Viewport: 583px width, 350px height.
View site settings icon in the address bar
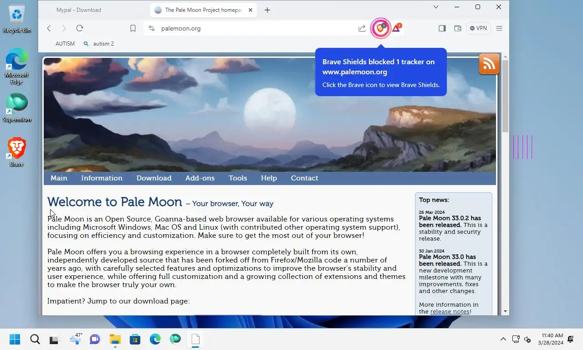coord(152,28)
